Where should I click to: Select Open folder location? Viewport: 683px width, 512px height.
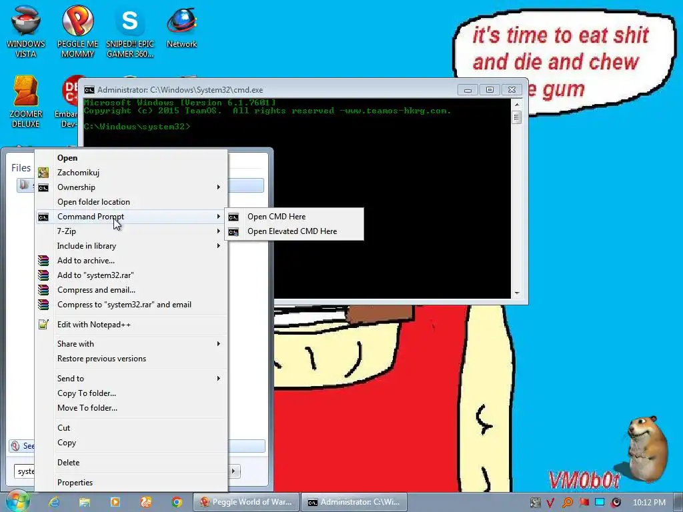131,202
